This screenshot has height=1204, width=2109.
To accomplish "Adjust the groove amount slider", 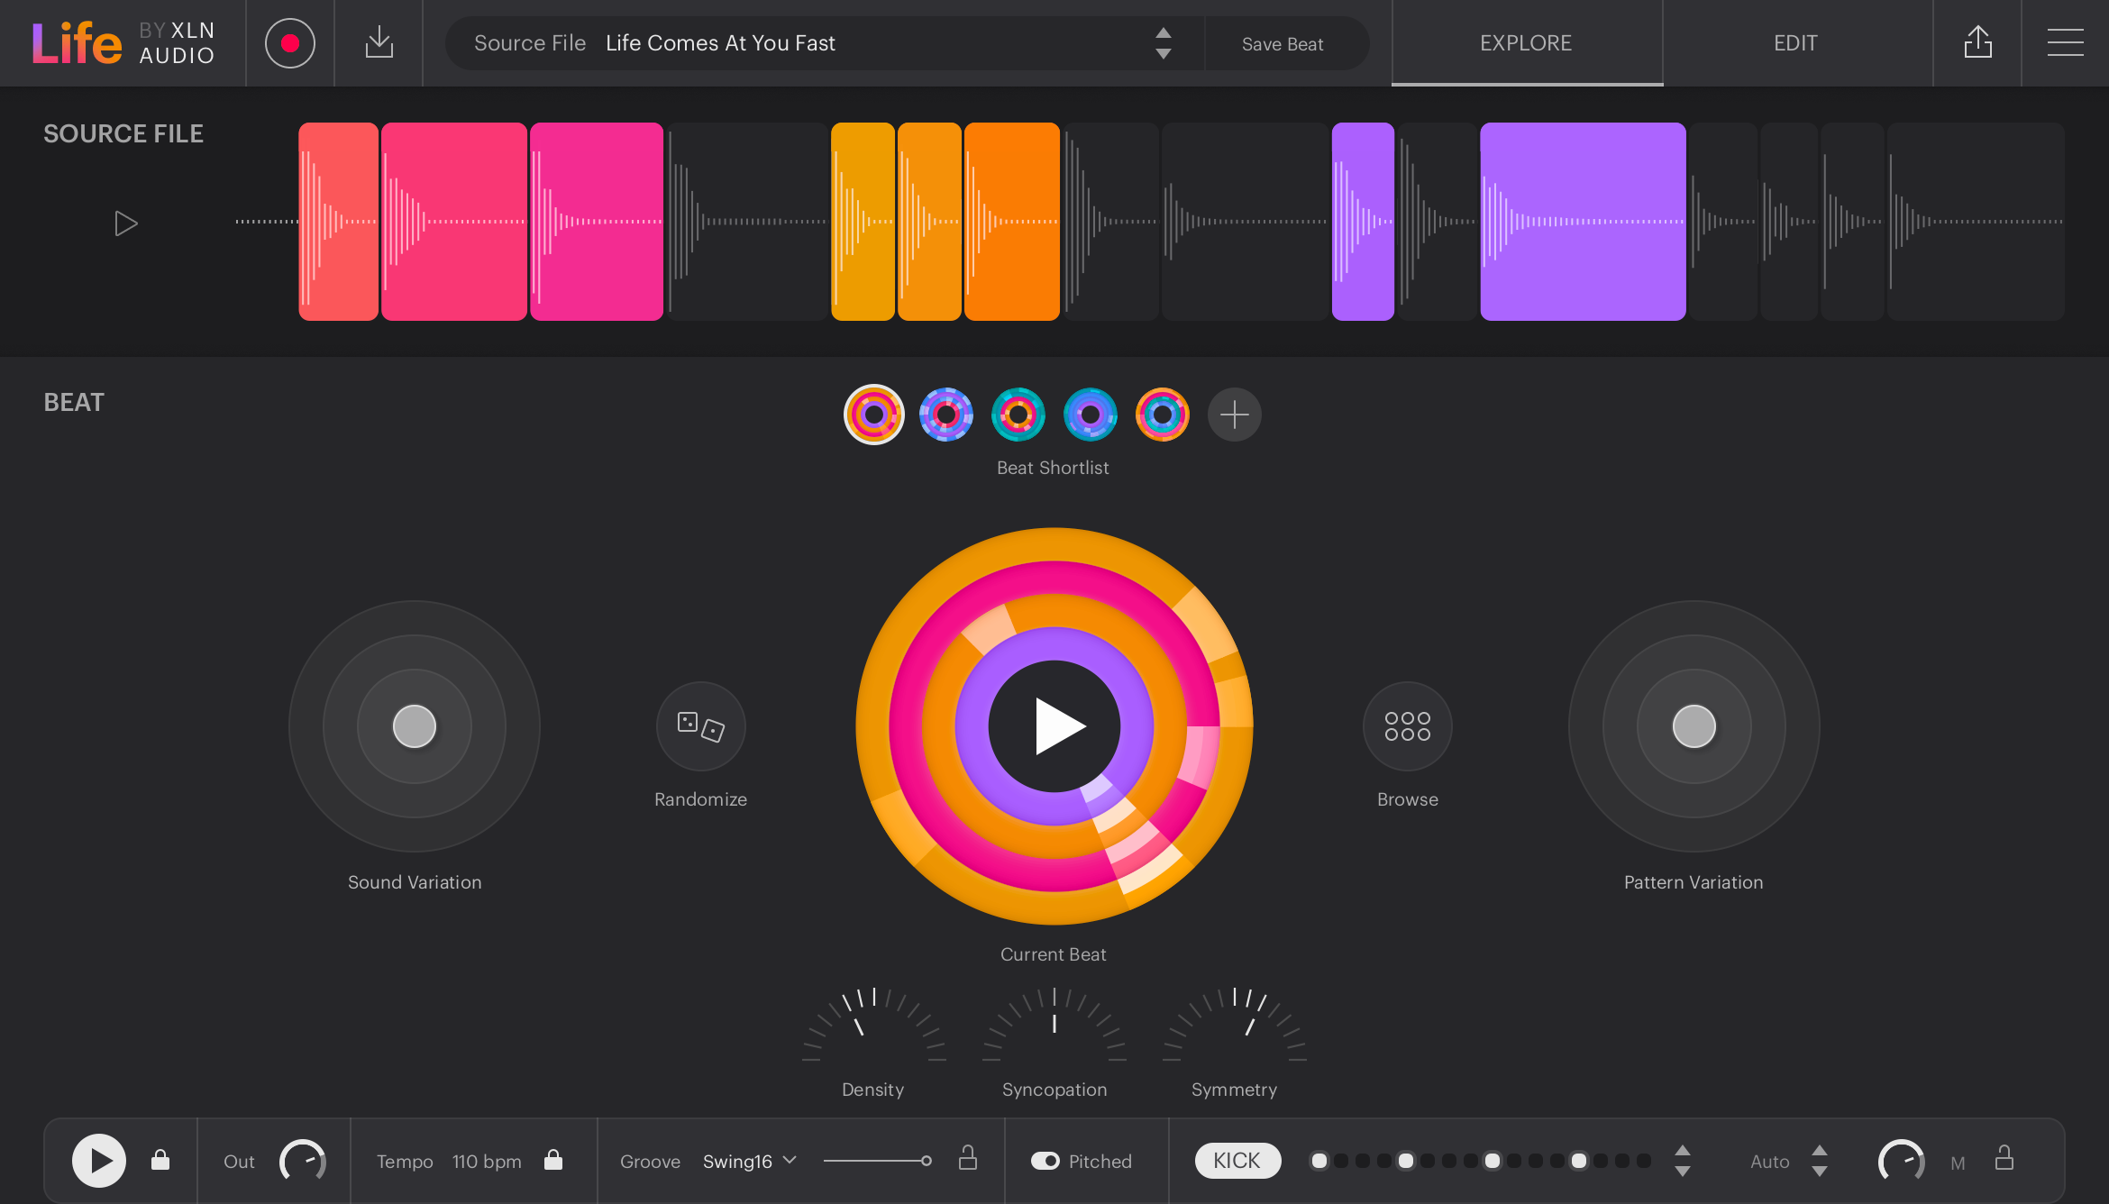I will tap(926, 1161).
